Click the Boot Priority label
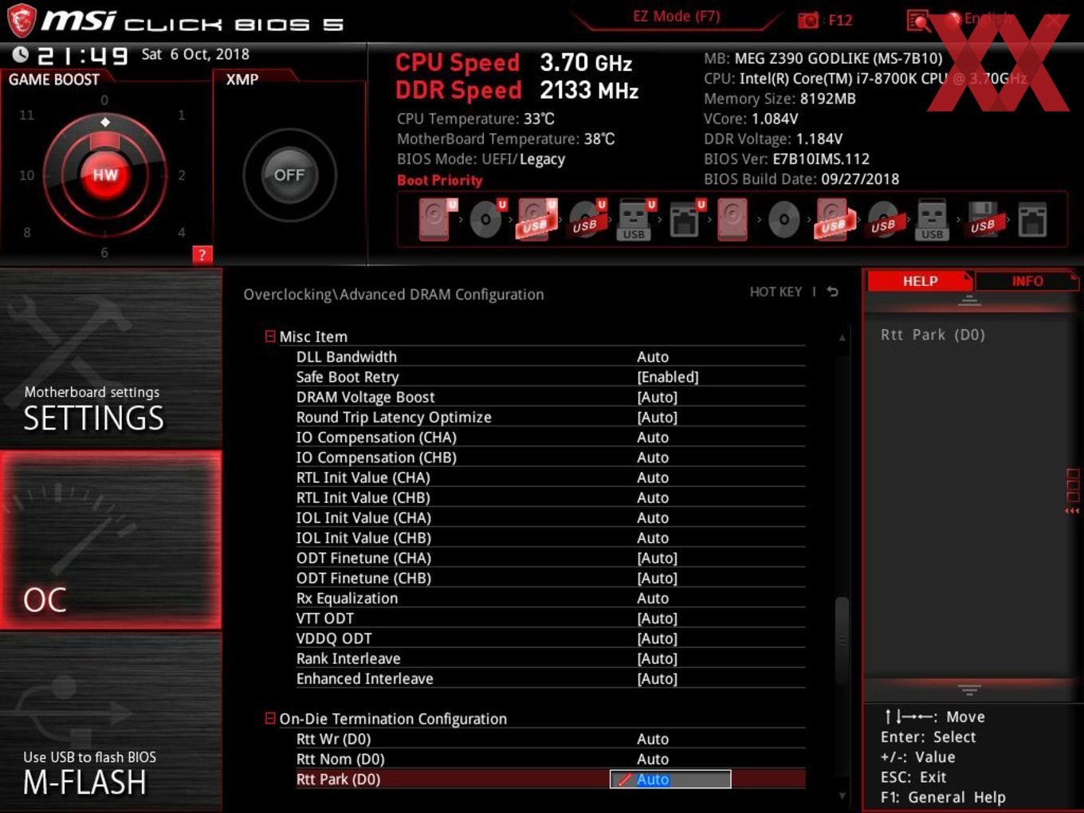1084x813 pixels. 440,180
